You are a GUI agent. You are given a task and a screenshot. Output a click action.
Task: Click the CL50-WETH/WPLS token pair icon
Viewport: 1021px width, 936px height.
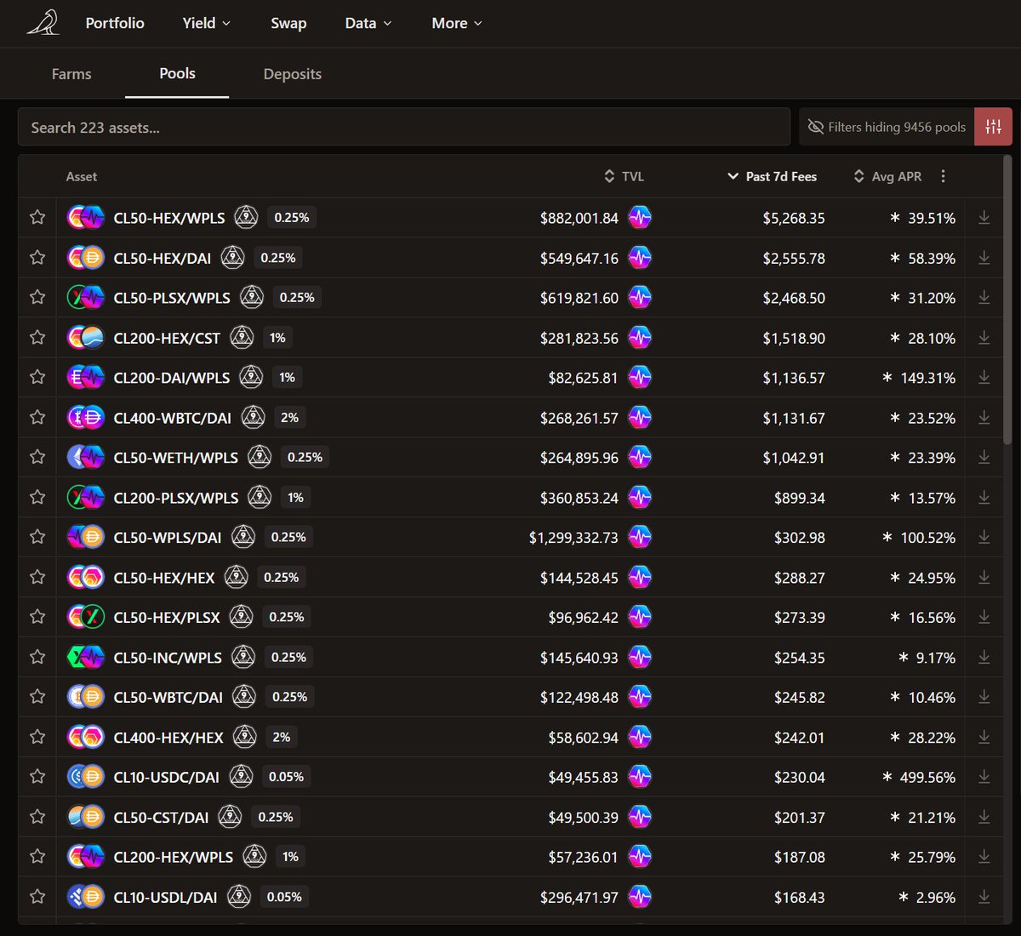point(86,458)
